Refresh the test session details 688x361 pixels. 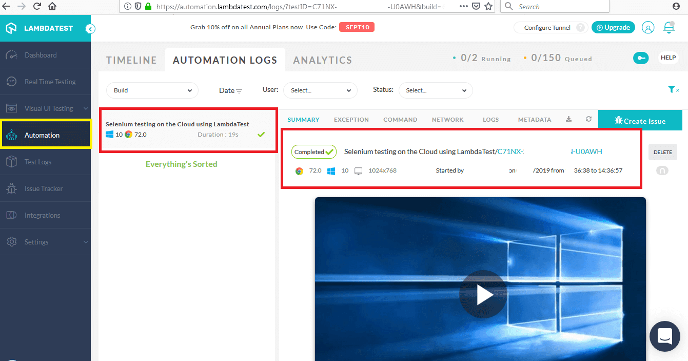(x=588, y=119)
